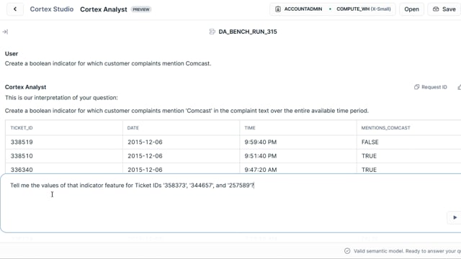461x259 pixels.
Task: Click the Save button
Action: point(444,9)
